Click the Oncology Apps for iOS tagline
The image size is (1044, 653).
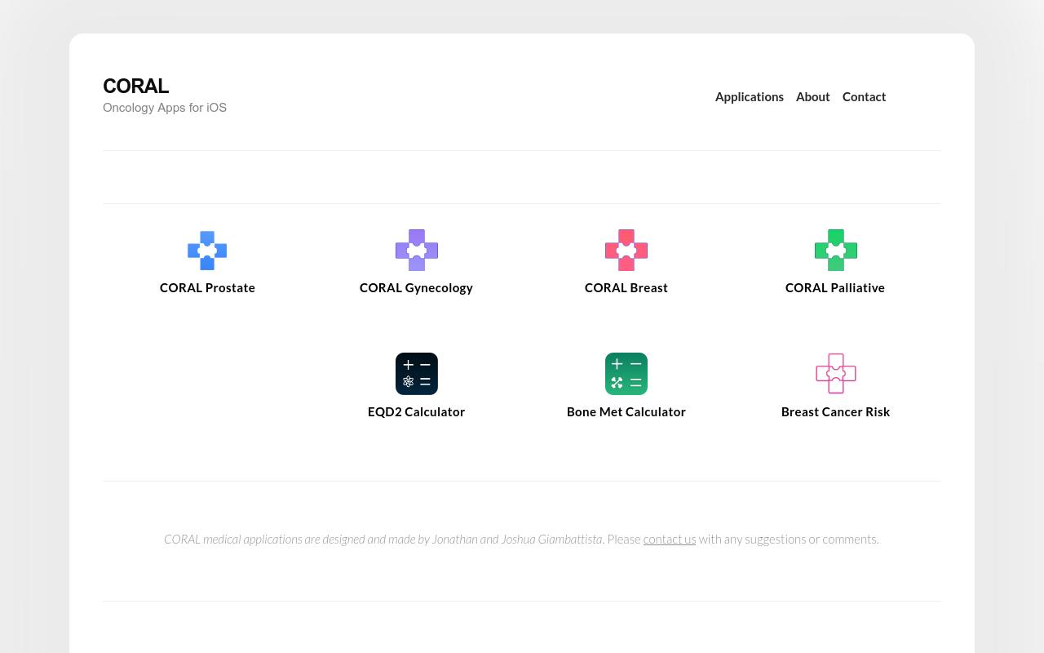(x=165, y=107)
